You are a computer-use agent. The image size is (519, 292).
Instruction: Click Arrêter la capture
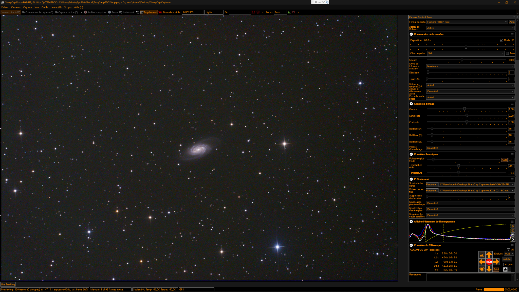[95, 12]
